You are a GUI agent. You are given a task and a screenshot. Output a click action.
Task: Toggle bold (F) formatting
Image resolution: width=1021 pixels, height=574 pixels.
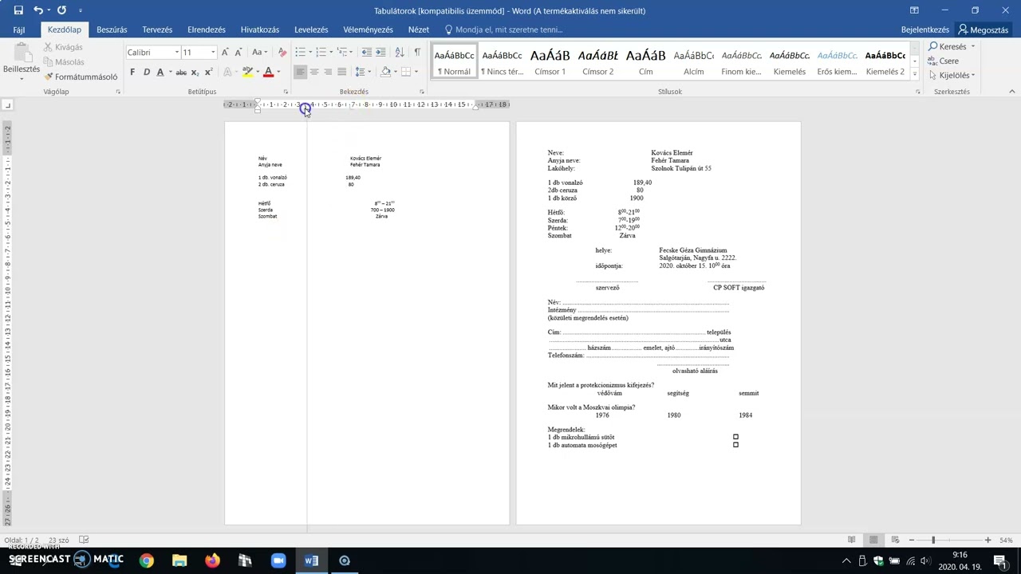tap(132, 72)
